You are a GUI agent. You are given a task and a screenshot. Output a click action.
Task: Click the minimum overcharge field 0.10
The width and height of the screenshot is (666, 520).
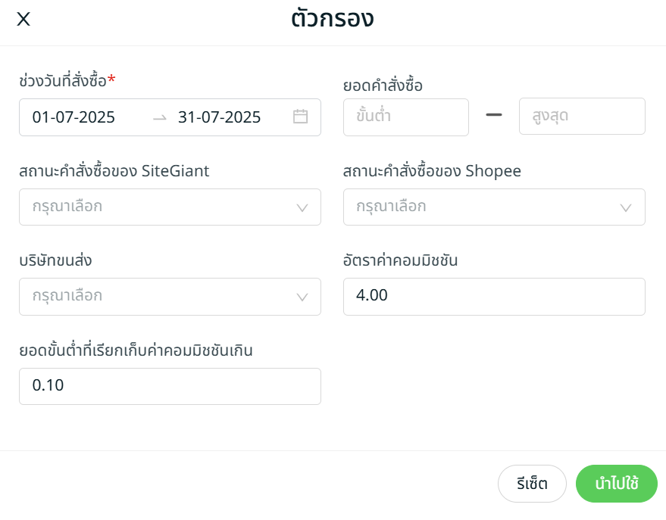(170, 386)
